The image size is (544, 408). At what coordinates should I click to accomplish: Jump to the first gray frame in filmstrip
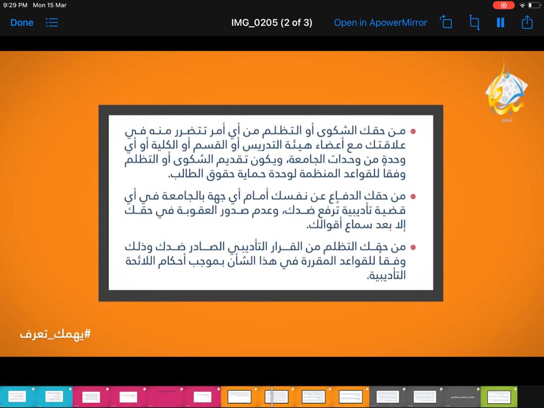(x=388, y=397)
